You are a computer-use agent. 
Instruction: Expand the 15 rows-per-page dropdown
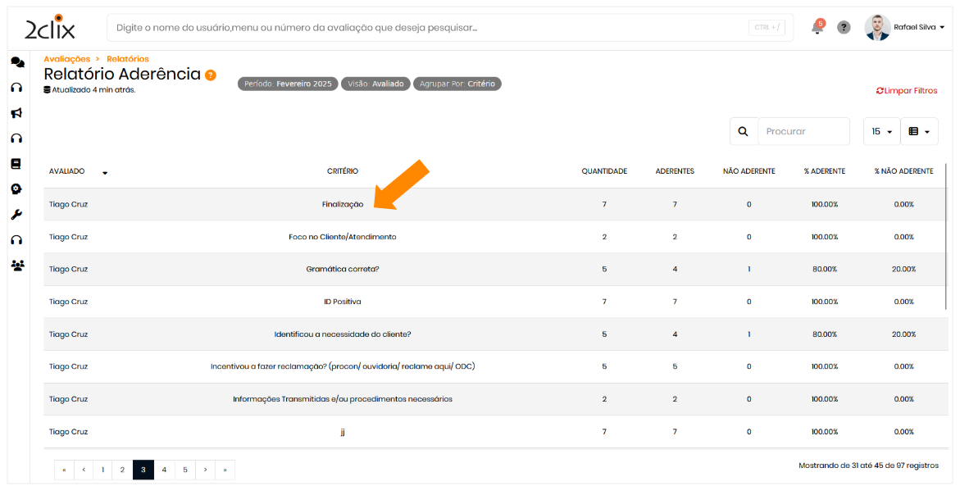click(x=881, y=131)
